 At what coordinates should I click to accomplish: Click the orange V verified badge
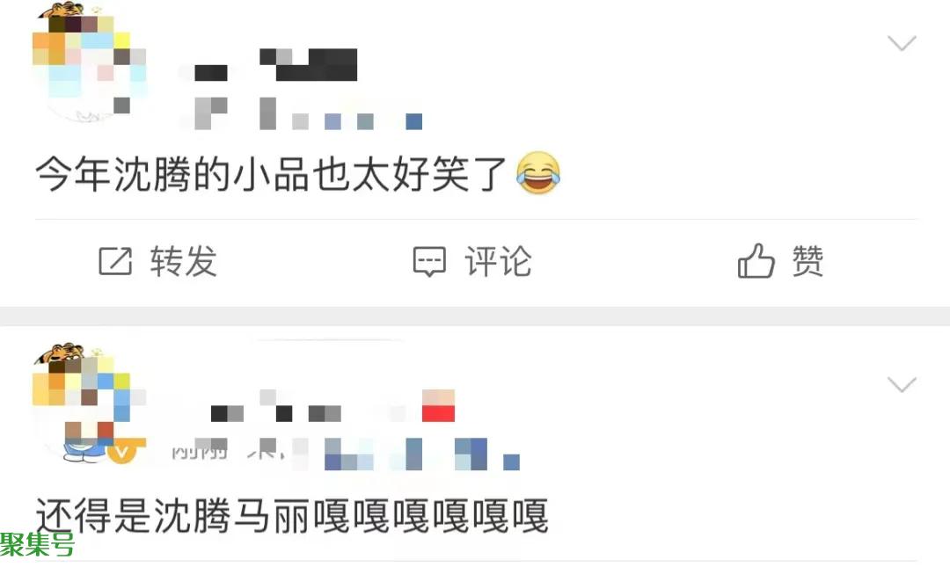pos(121,451)
